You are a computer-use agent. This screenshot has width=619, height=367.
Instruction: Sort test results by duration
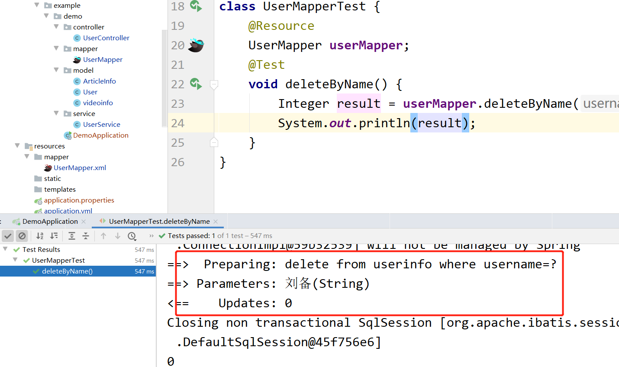pos(54,236)
